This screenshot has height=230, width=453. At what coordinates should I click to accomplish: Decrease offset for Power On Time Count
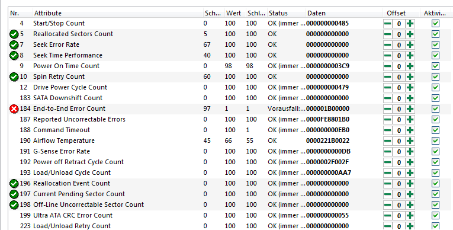(388, 66)
